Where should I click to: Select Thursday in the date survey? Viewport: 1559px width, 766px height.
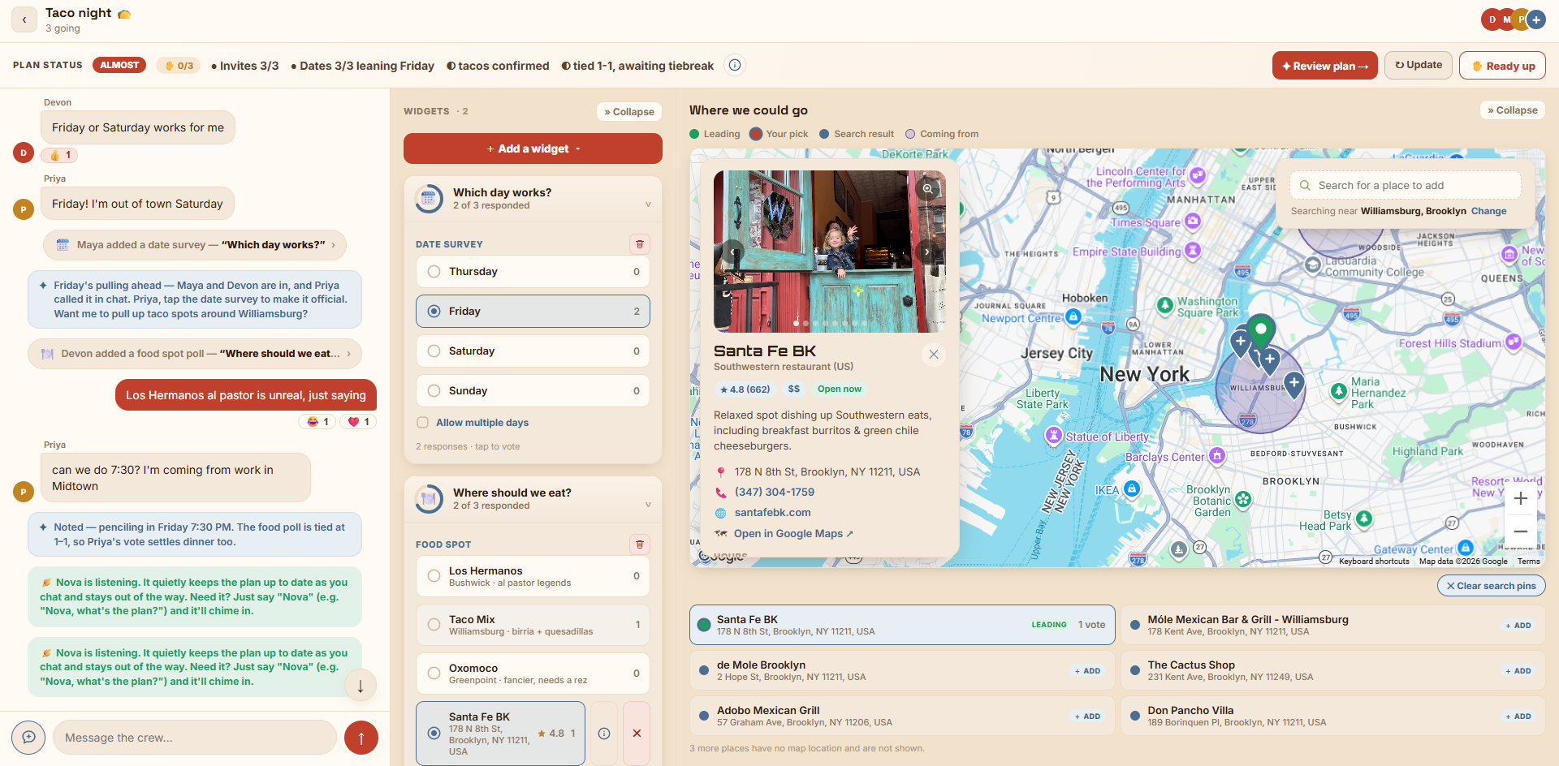(x=533, y=272)
